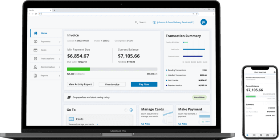
Task: Click the Previous Invoice bar in chart
Action: click(x=193, y=56)
